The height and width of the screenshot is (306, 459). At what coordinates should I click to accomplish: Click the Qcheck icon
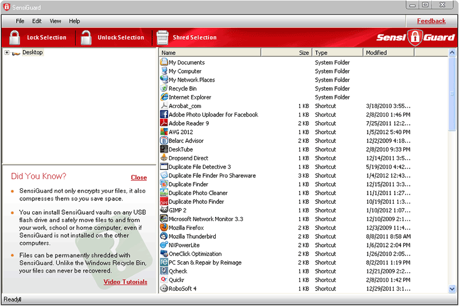[164, 271]
